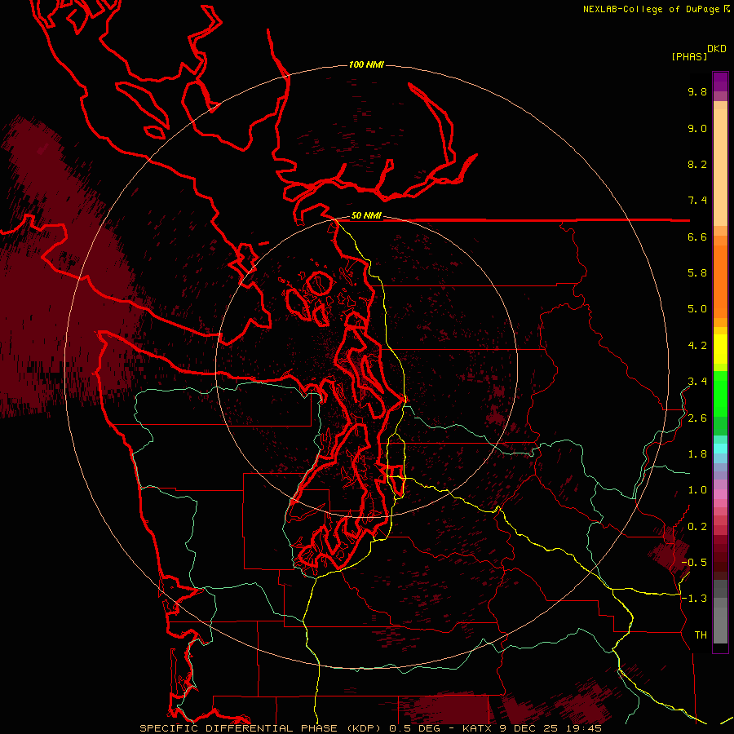734x734 pixels.
Task: Click the purple swatch atop the color bar
Action: (720, 82)
